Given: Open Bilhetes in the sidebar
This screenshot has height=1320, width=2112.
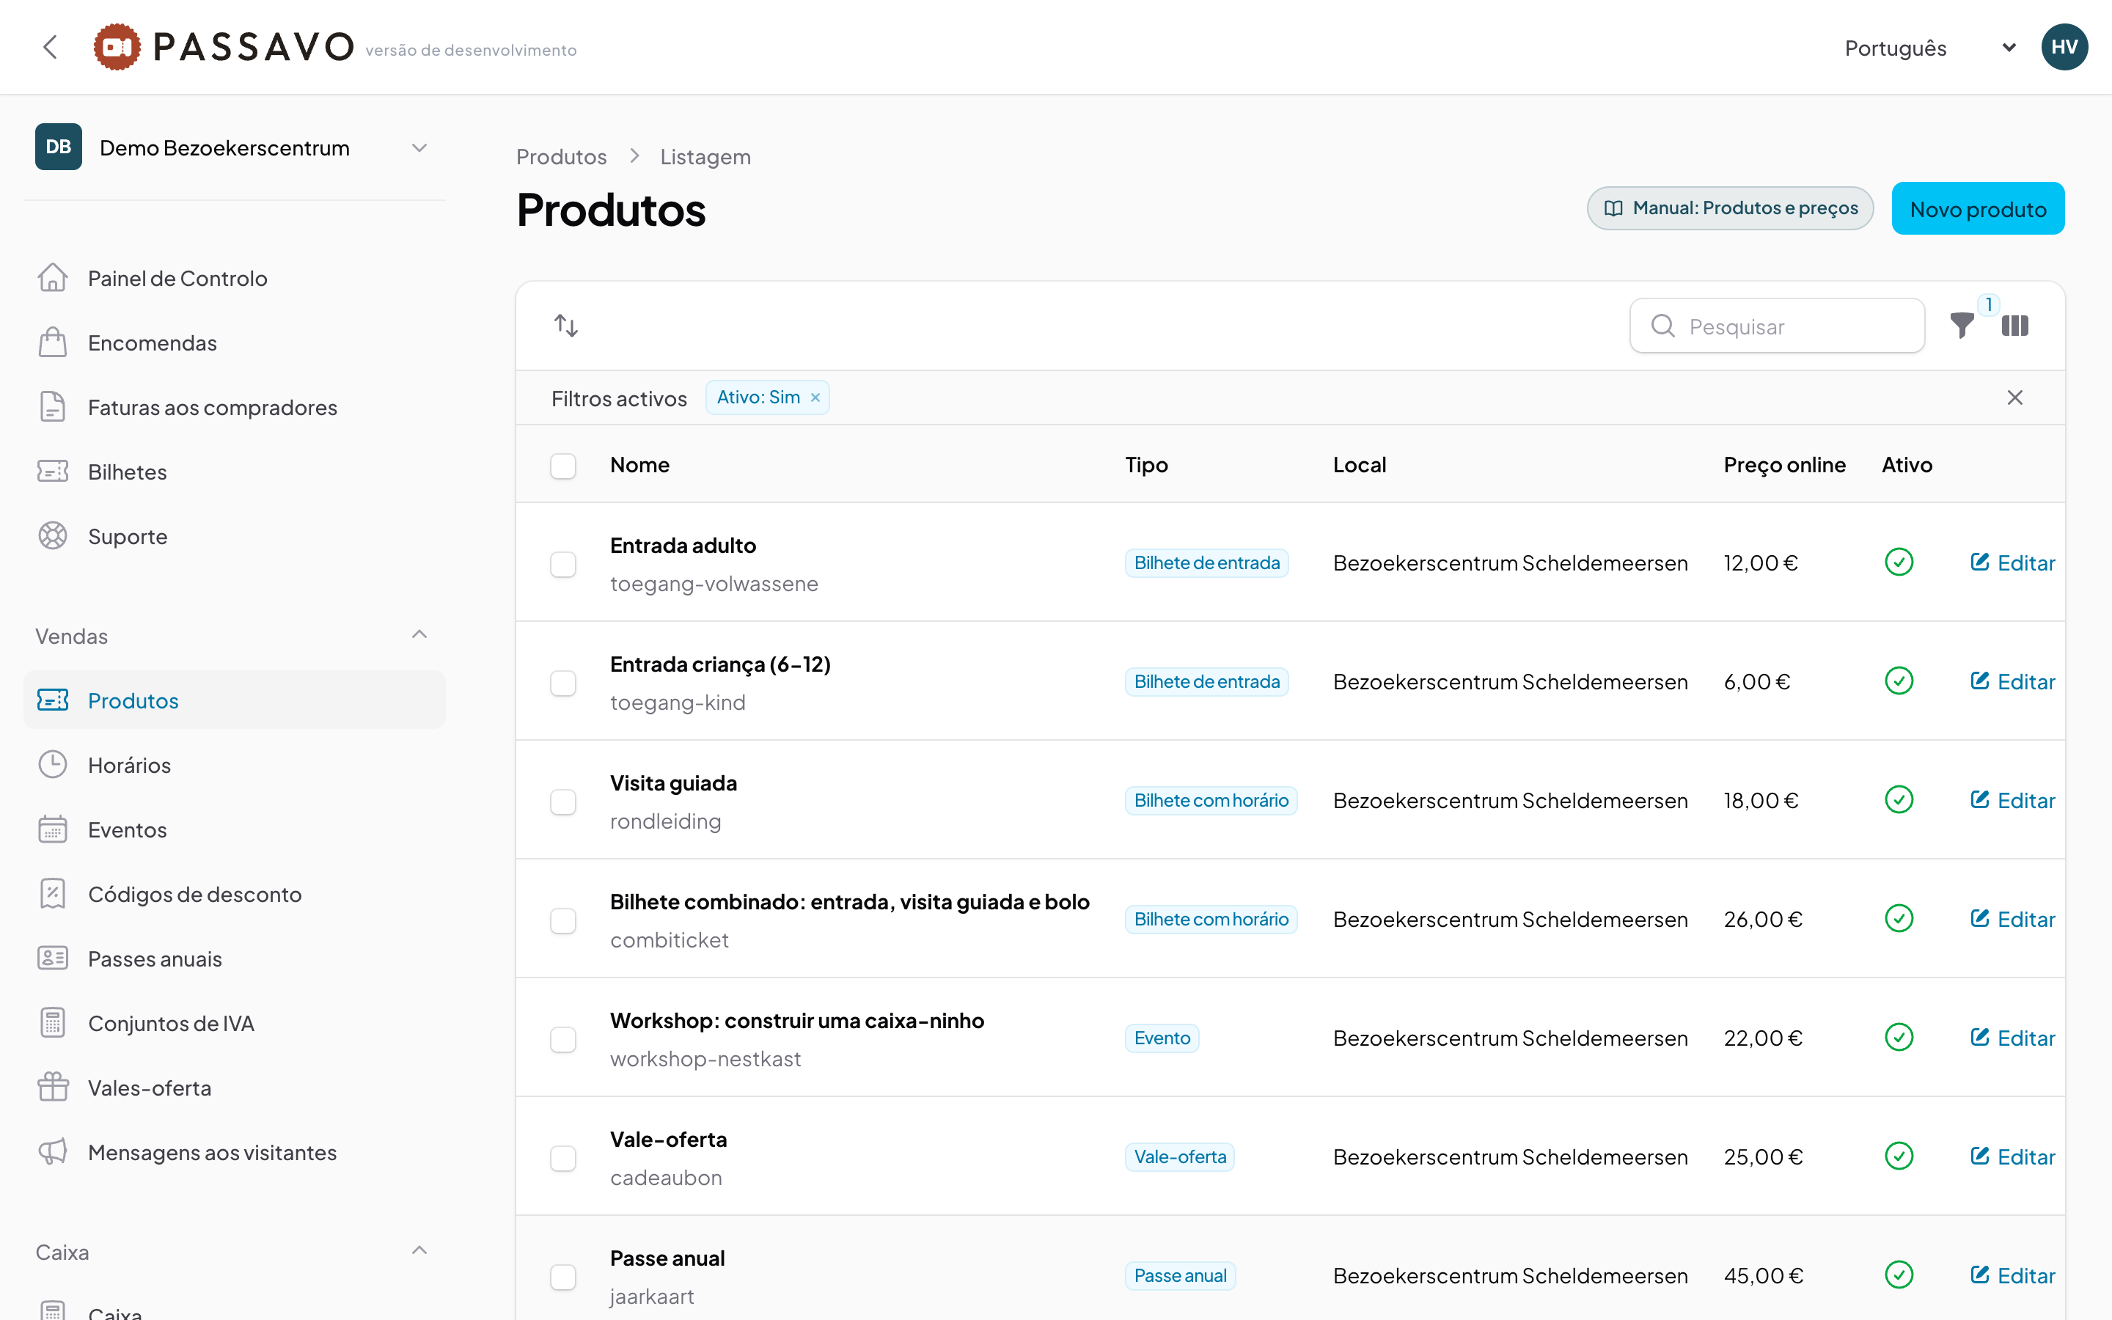Looking at the screenshot, I should (x=234, y=472).
